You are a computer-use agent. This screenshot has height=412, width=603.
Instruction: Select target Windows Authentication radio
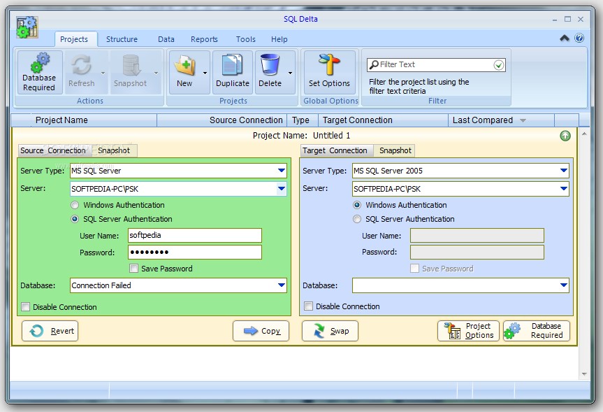(x=357, y=205)
